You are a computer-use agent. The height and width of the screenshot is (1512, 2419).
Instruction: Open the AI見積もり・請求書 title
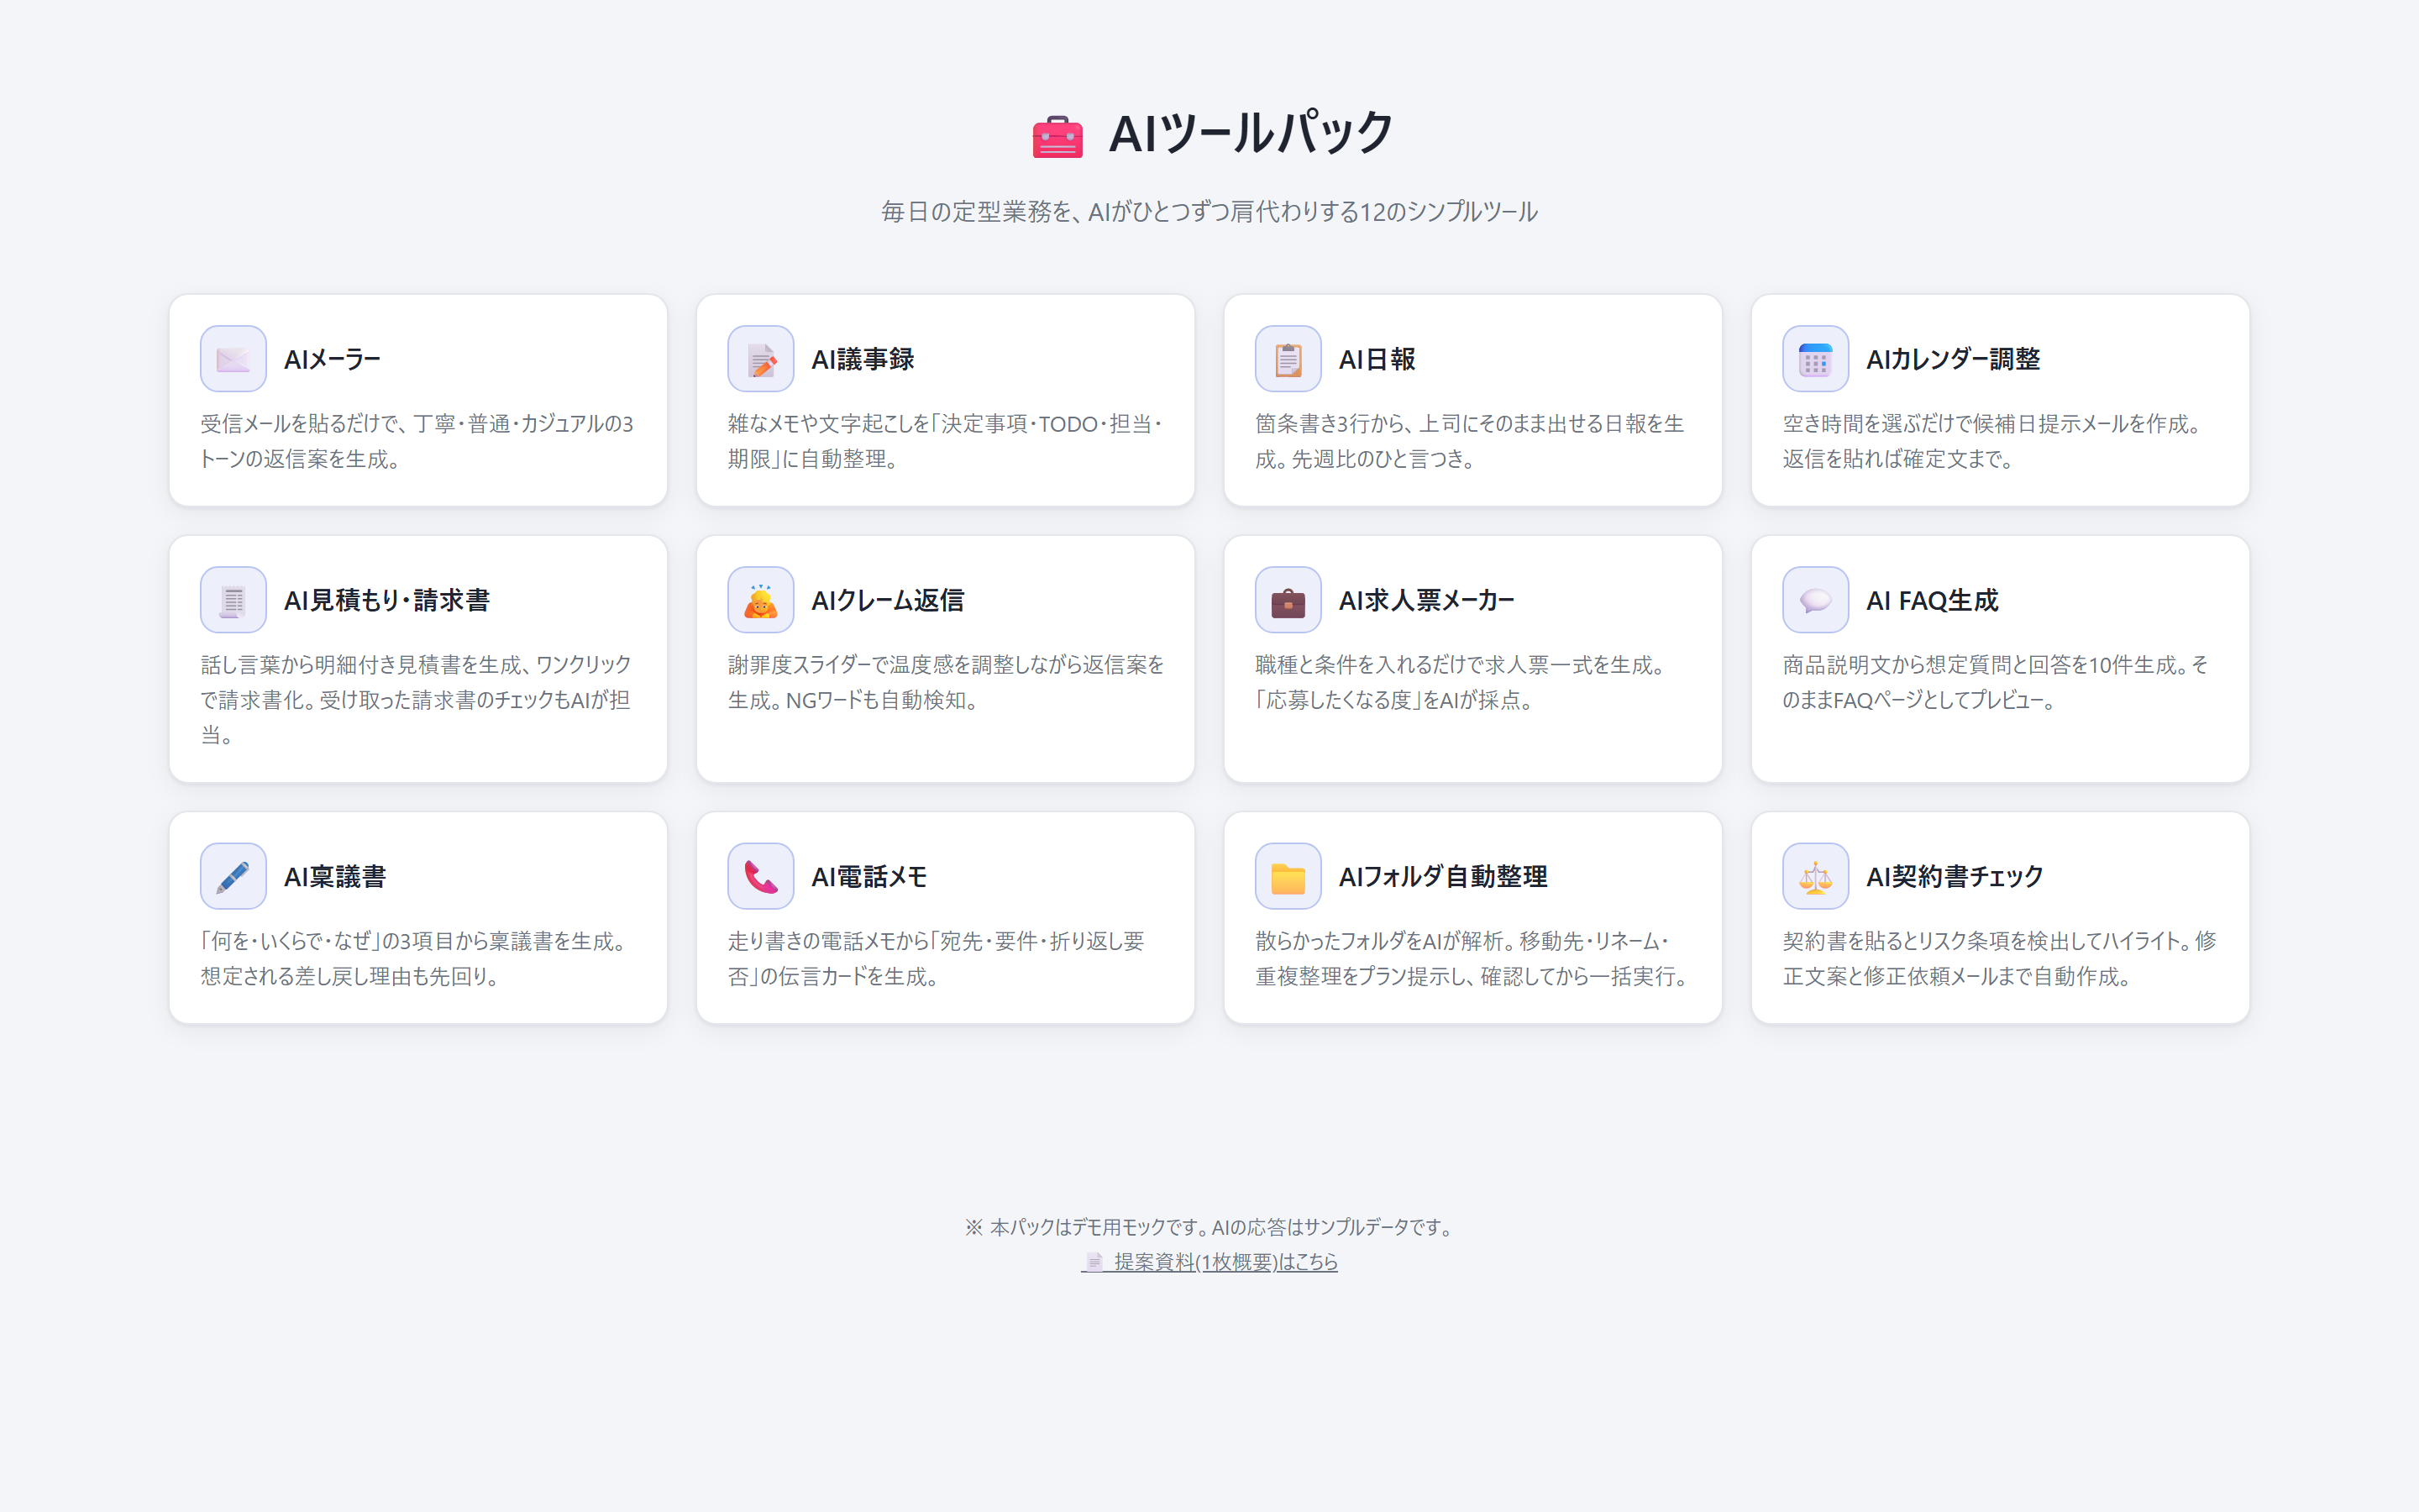[x=387, y=600]
